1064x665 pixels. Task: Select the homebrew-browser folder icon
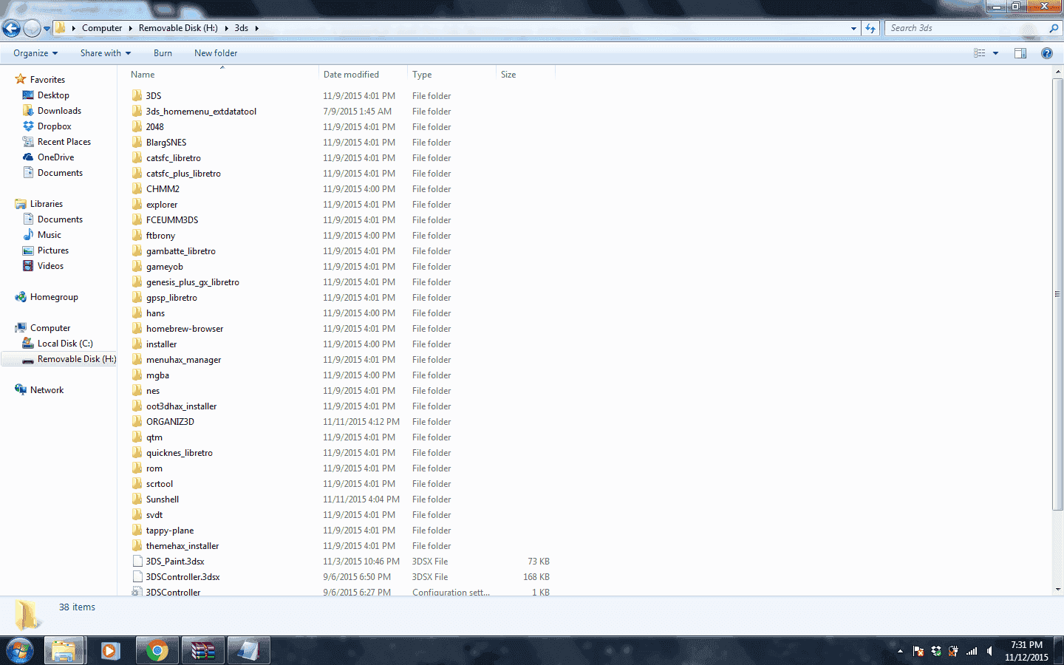point(137,328)
